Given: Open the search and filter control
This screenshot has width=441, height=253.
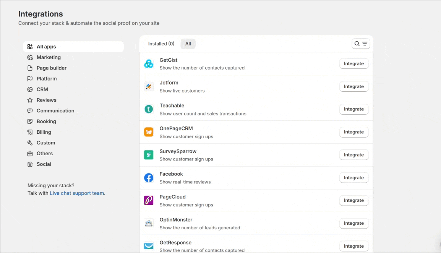Looking at the screenshot, I should pos(361,44).
